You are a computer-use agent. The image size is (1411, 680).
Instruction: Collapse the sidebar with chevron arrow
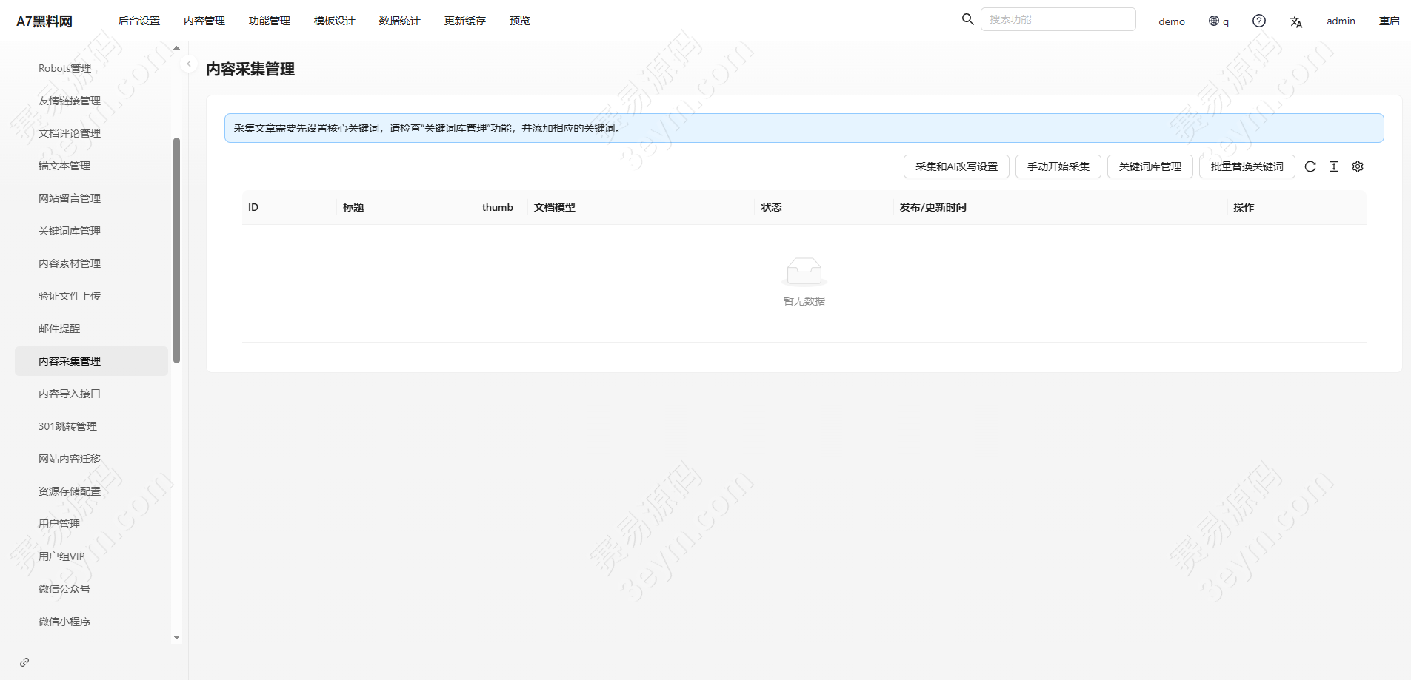tap(189, 64)
